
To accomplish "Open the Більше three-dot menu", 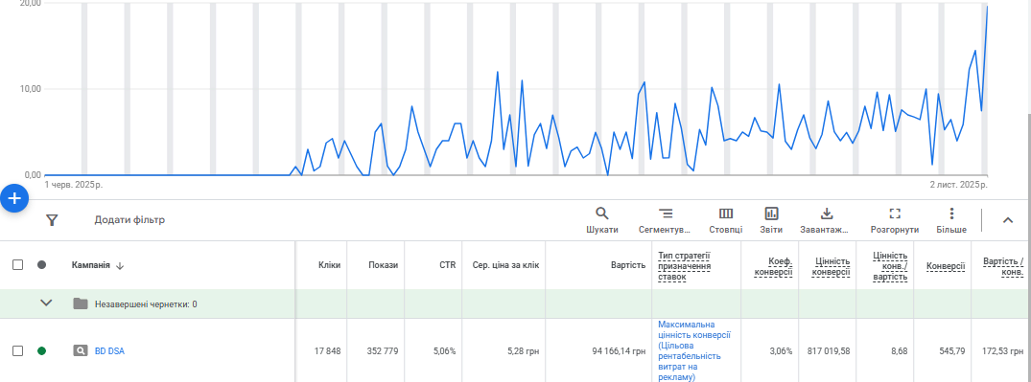I will (x=951, y=213).
